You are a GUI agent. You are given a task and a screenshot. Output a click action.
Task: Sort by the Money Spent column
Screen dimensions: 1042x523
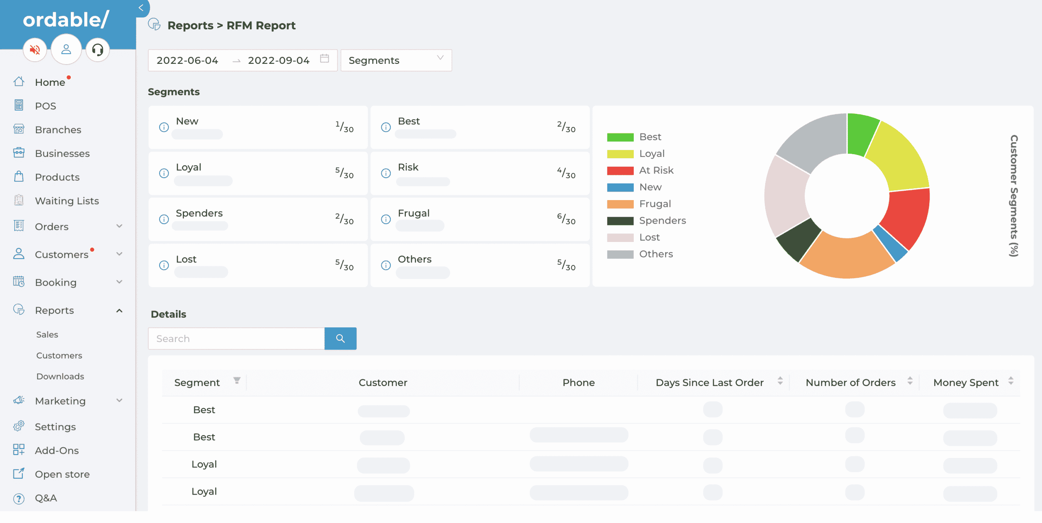[1011, 381]
